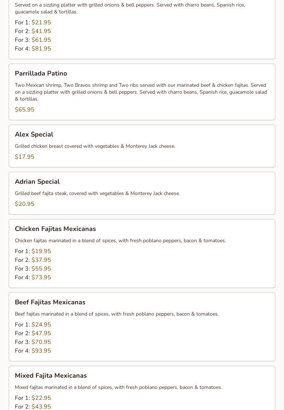Select the Alex Special menu heading

34,134
